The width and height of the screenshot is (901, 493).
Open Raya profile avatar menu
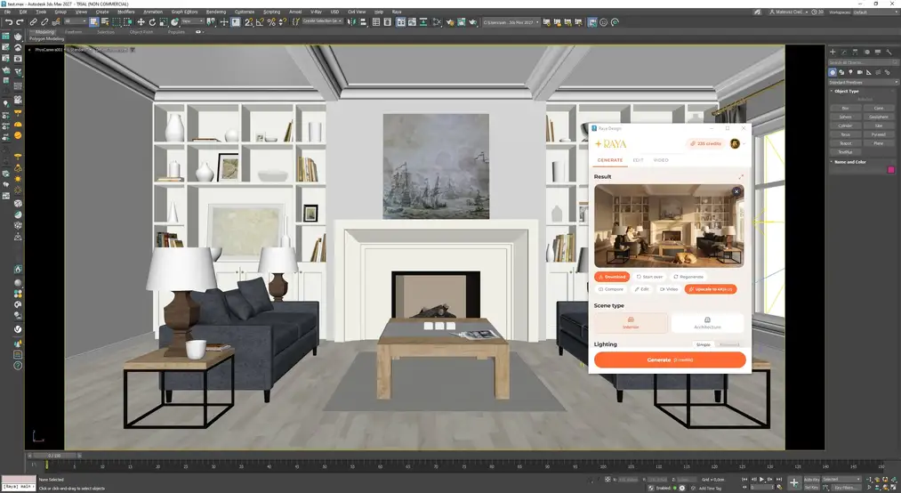point(735,143)
